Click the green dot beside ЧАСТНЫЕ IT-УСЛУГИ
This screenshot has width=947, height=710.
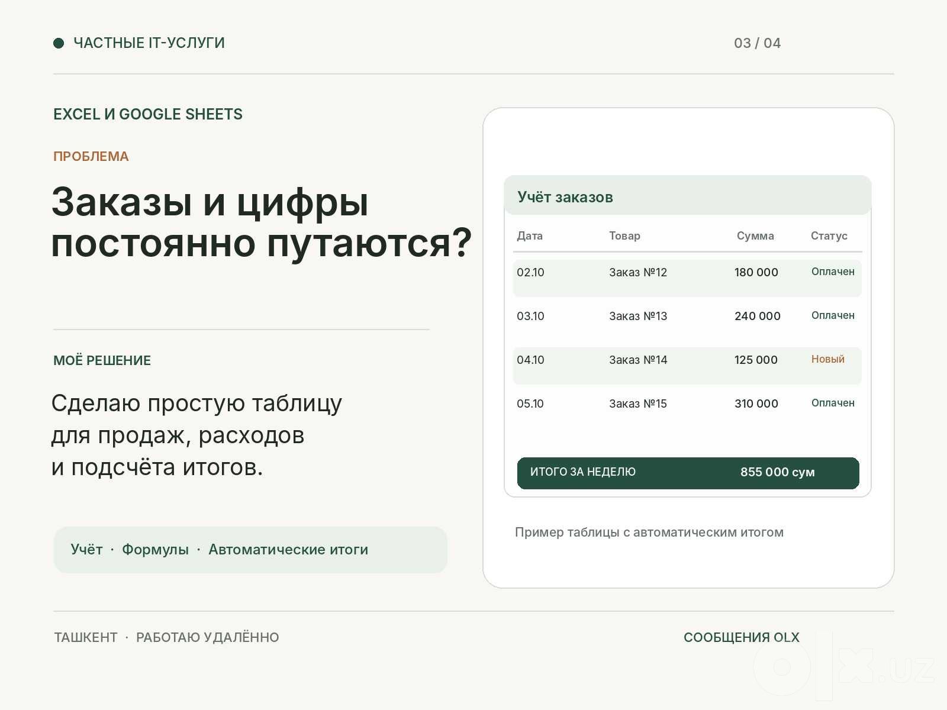(59, 43)
